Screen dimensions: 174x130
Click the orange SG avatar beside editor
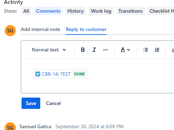click(x=10, y=31)
